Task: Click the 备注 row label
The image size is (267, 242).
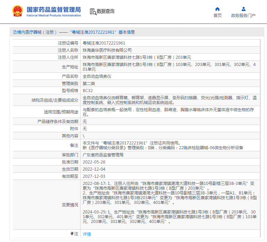Action: [74, 145]
